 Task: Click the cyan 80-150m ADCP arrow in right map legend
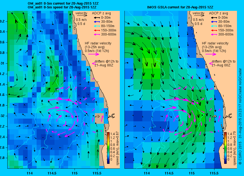[x=214, y=26]
